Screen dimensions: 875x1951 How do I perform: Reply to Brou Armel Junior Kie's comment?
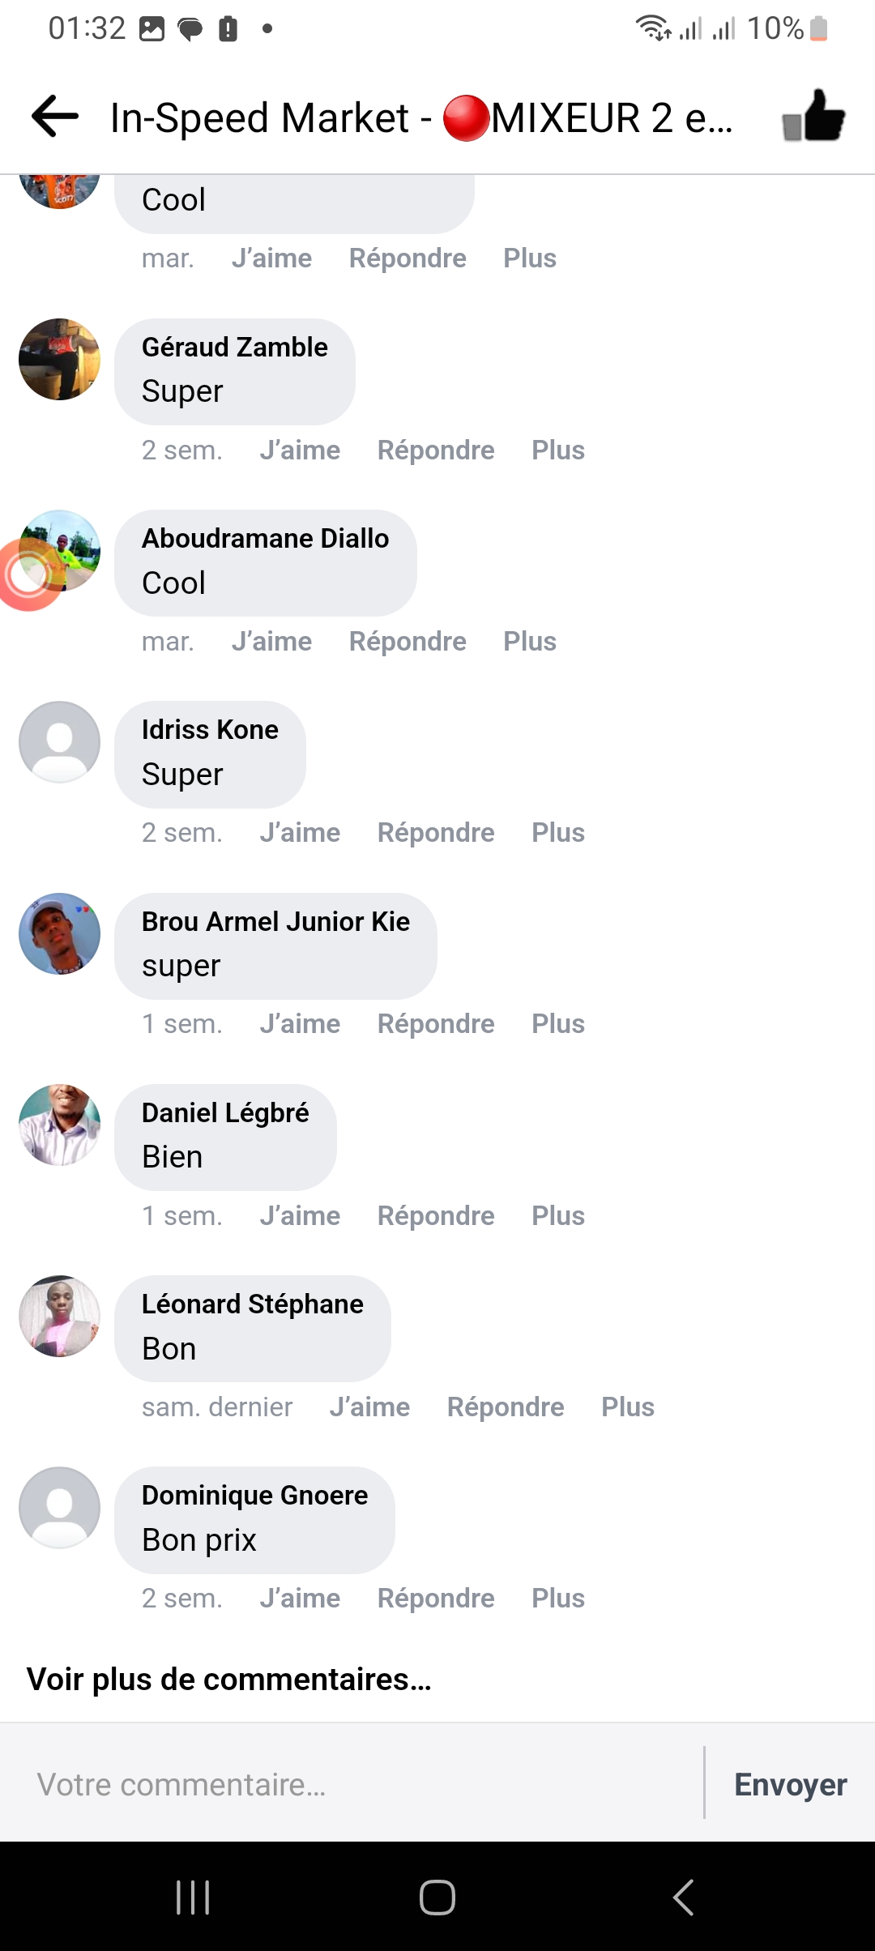pyautogui.click(x=436, y=1023)
